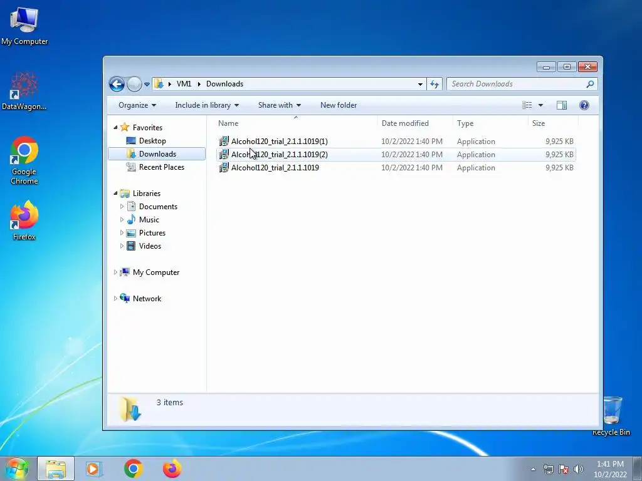
Task: Launch Windows Media Player from taskbar
Action: pyautogui.click(x=94, y=468)
